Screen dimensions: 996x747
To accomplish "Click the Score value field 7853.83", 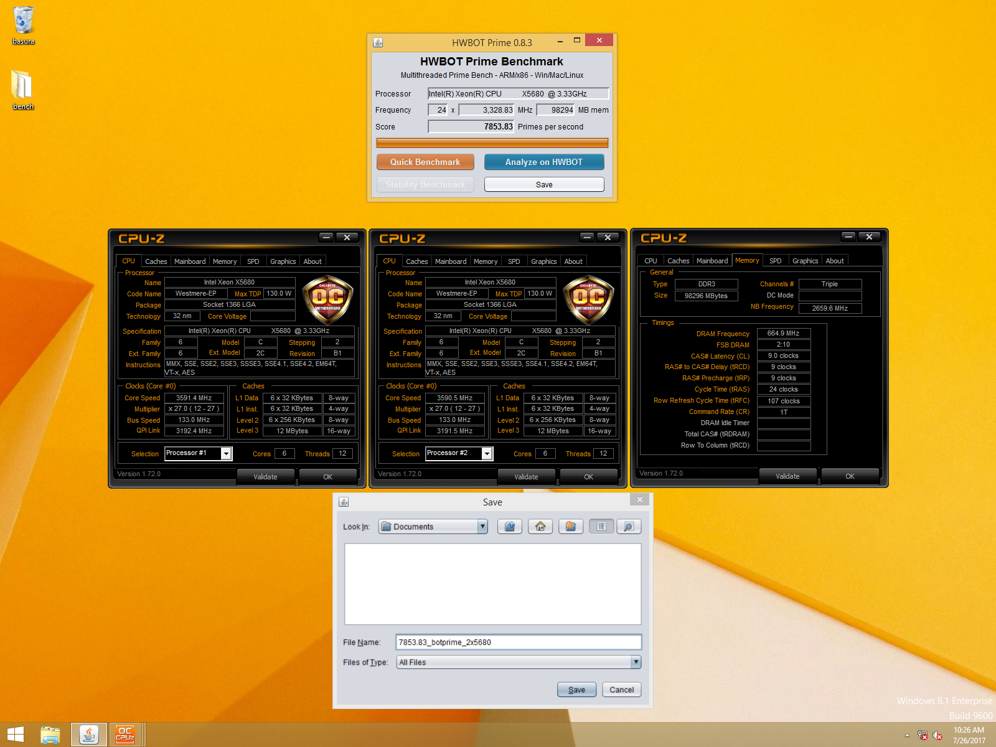I will tap(471, 126).
